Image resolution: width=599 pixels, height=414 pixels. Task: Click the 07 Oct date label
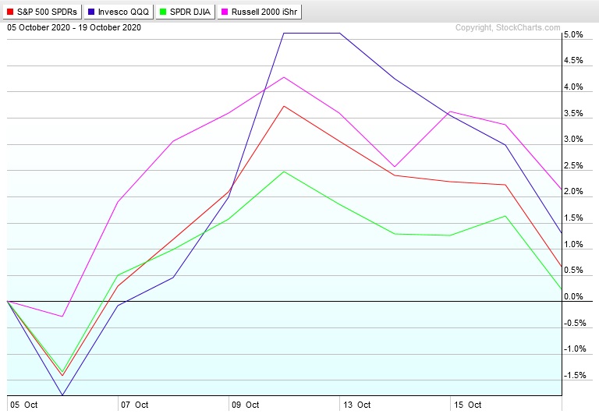(134, 405)
